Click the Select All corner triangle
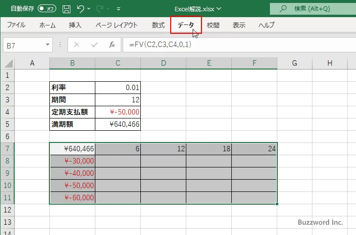This screenshot has height=235, width=356. click(8, 63)
